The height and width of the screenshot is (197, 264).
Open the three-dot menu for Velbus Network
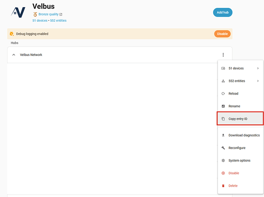223,55
